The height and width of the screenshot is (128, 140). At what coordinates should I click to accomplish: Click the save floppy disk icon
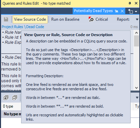pyautogui.click(x=6, y=19)
